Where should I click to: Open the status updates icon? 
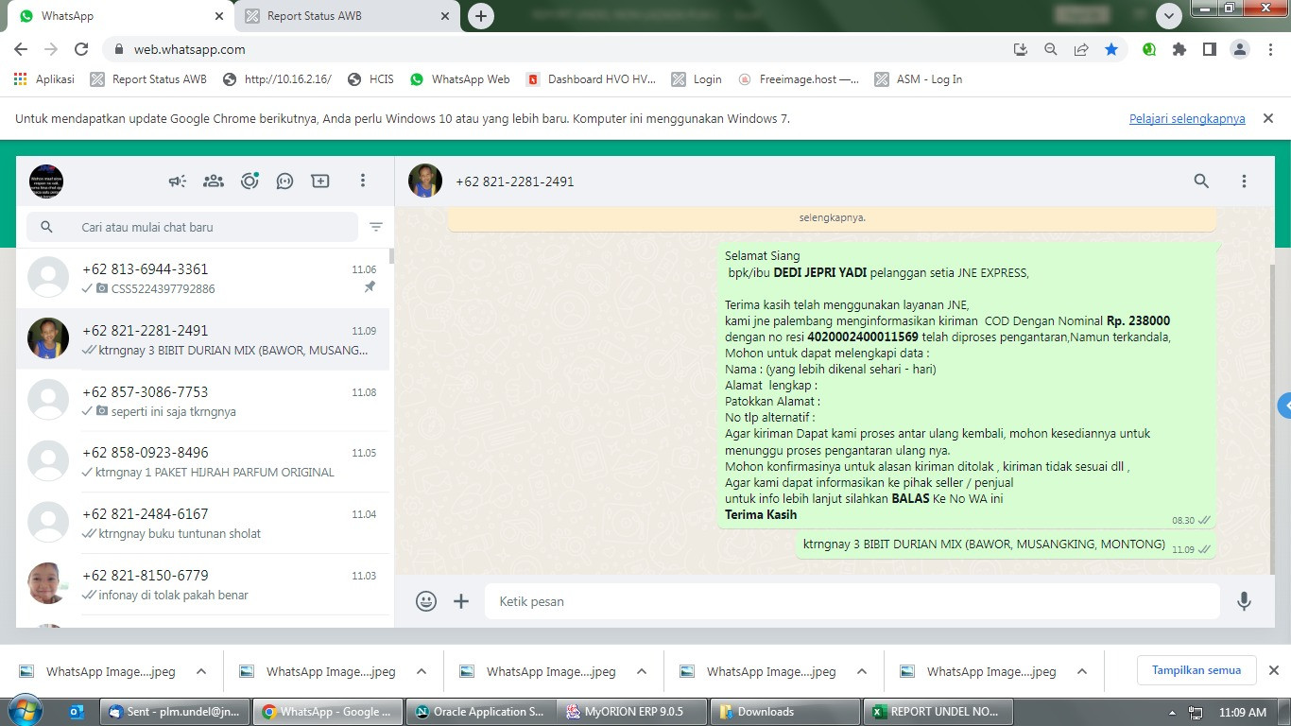pos(250,181)
